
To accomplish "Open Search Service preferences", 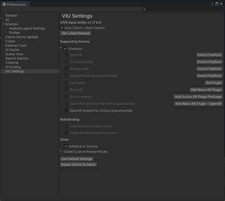I will pos(17,58).
